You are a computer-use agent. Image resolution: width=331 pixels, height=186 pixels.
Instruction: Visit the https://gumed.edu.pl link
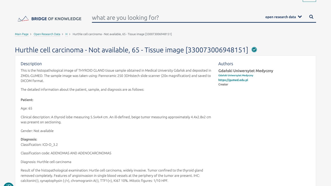[233, 80]
